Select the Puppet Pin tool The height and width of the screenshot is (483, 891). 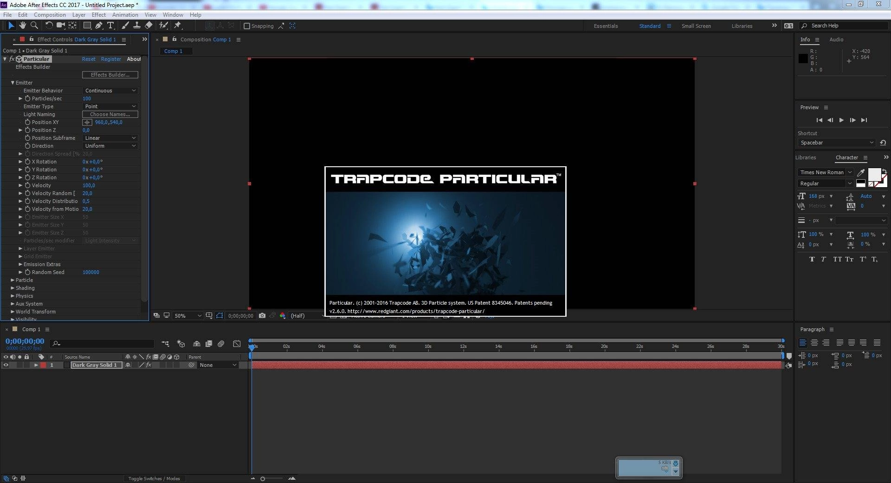(x=178, y=26)
